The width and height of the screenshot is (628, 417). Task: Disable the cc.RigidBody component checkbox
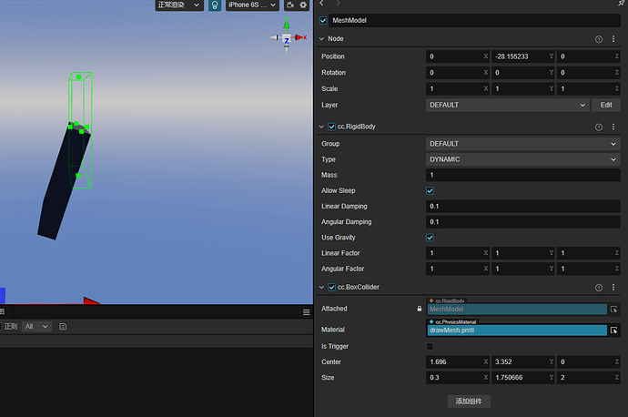pos(331,127)
